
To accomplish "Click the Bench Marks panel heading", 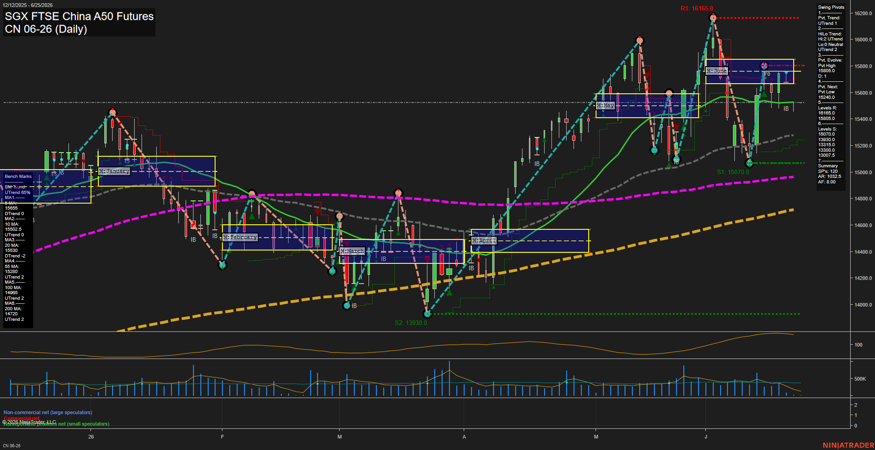I will (x=18, y=177).
